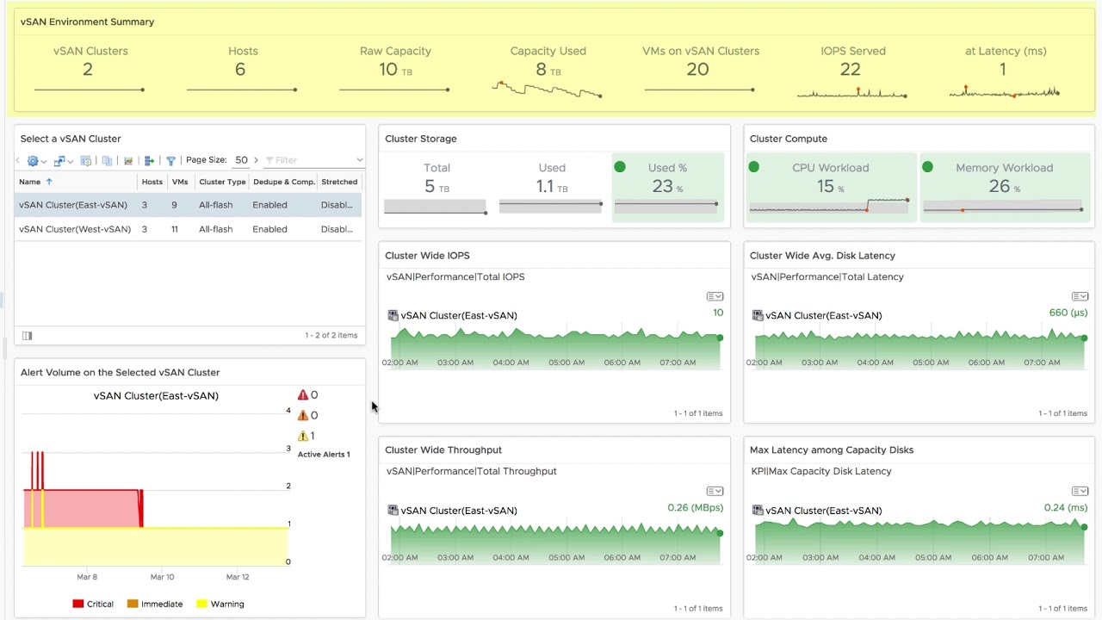Open the gear settings icon above the cluster list

(x=33, y=160)
